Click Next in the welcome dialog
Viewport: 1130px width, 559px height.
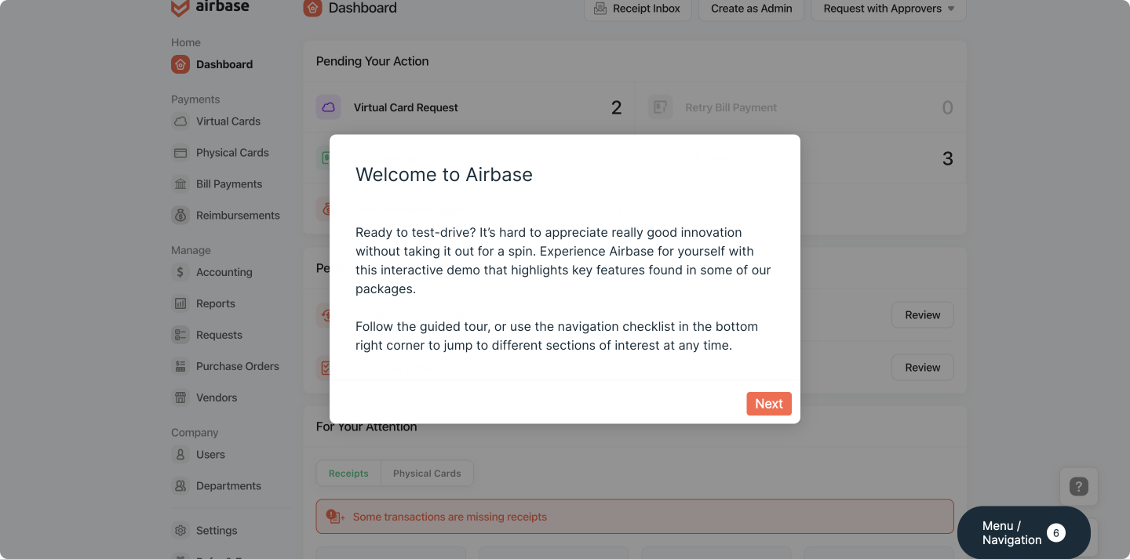[x=769, y=404]
